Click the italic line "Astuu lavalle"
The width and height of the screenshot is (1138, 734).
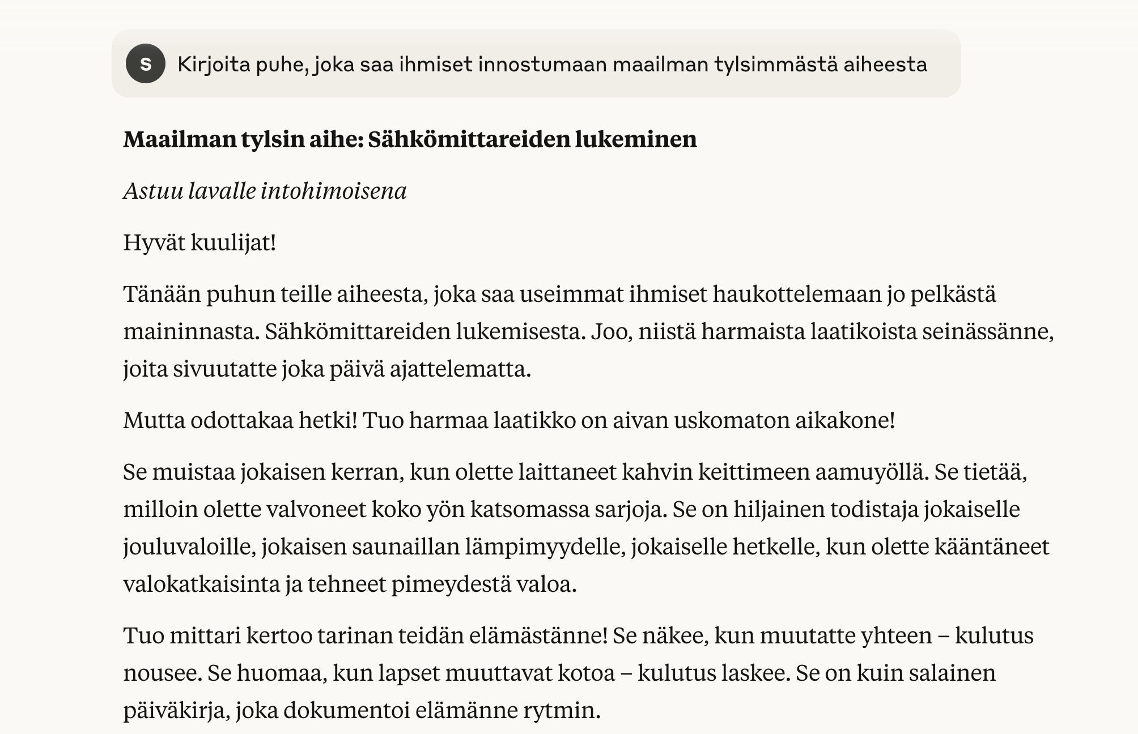[190, 191]
